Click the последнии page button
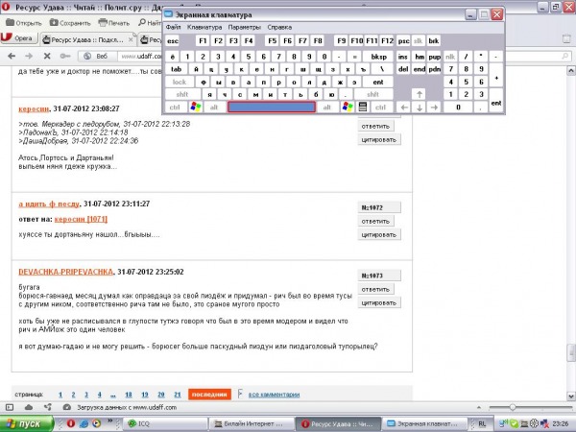This screenshot has width=576, height=432. pos(209,395)
